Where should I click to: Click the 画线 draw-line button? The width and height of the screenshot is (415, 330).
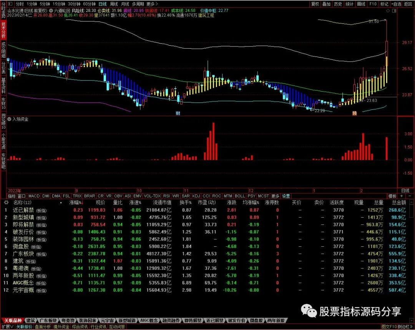pos(361,4)
